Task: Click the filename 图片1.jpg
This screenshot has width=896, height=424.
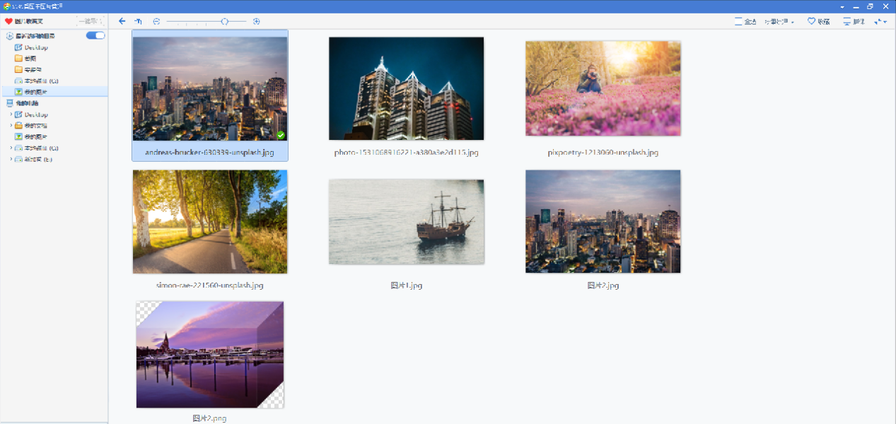Action: (x=406, y=285)
